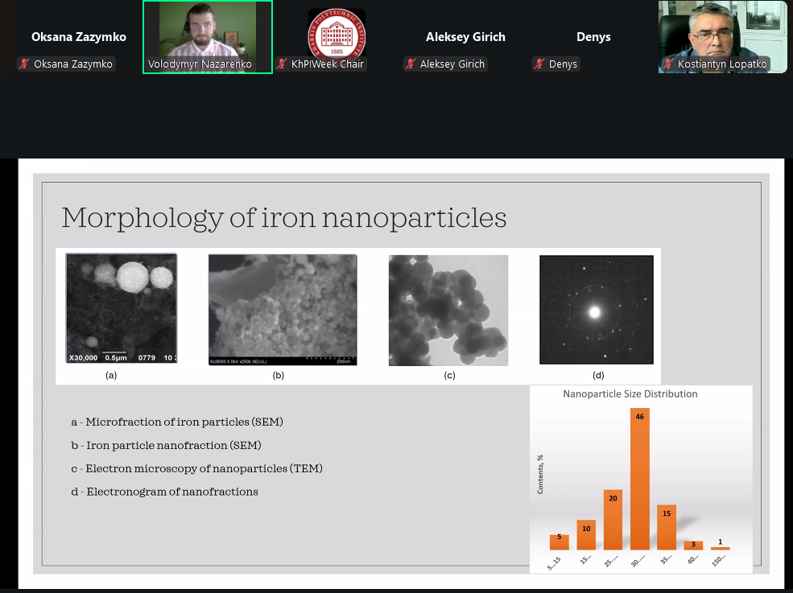Click electronogram image (d)

pyautogui.click(x=597, y=310)
